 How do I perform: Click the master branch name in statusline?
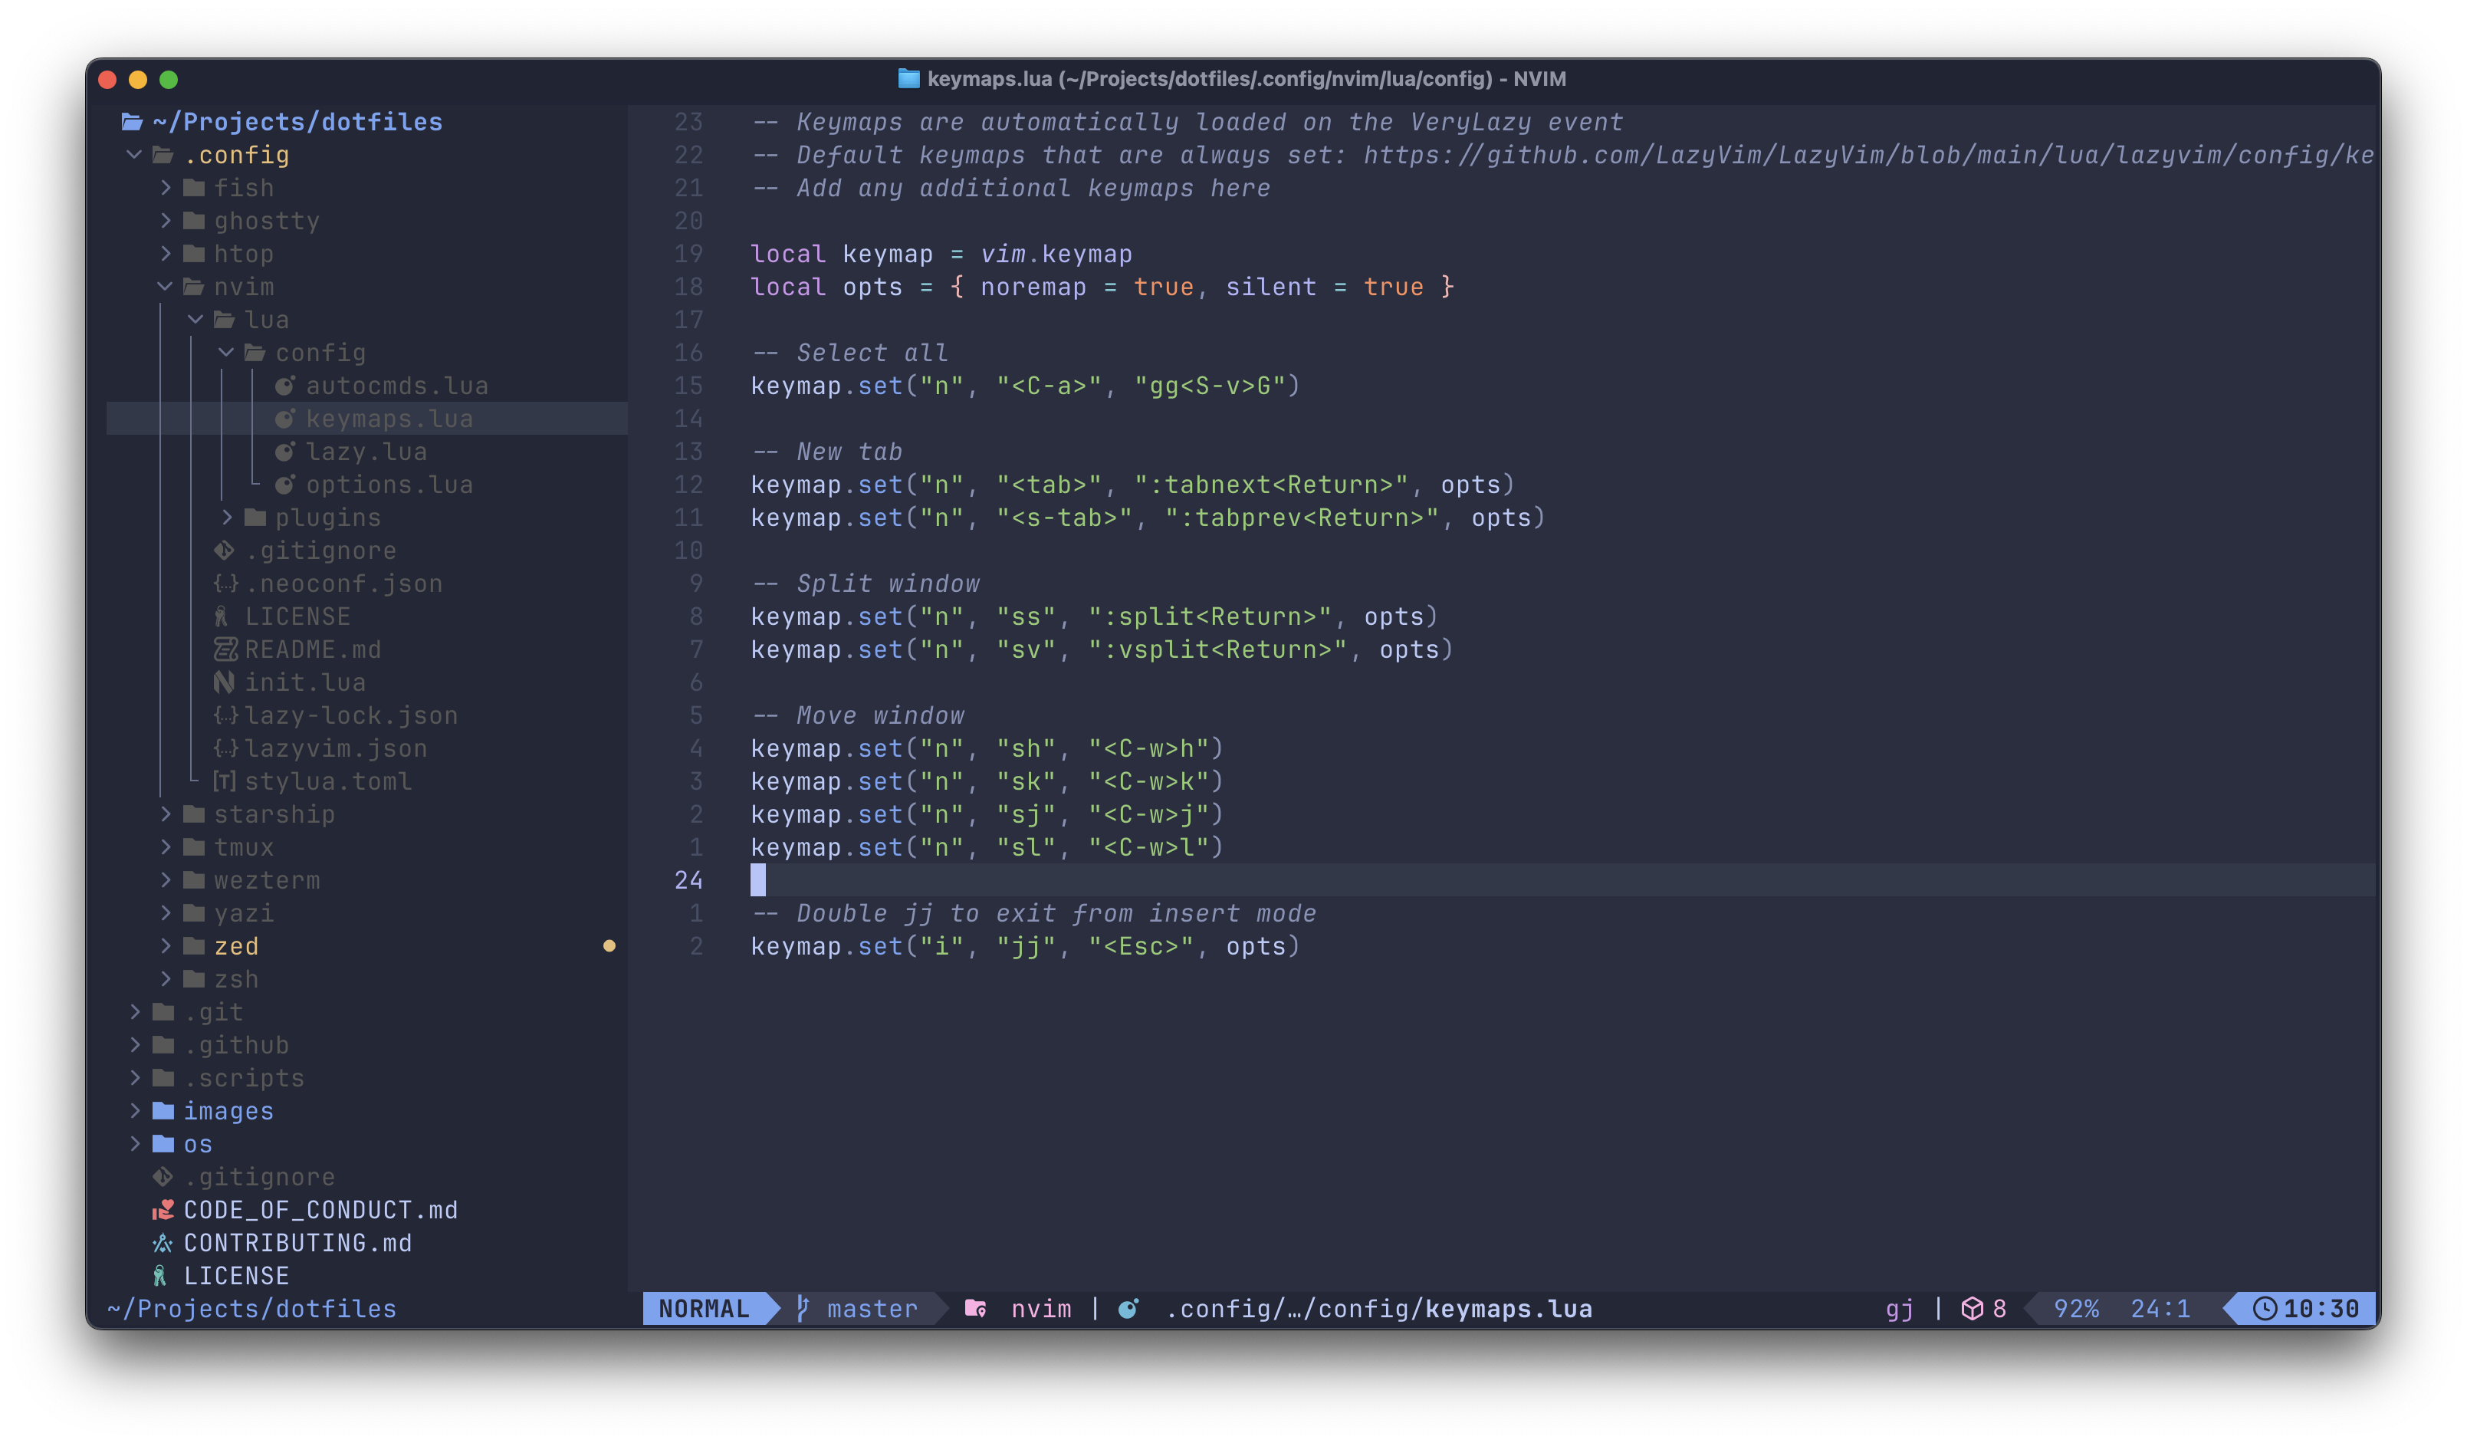tap(872, 1308)
